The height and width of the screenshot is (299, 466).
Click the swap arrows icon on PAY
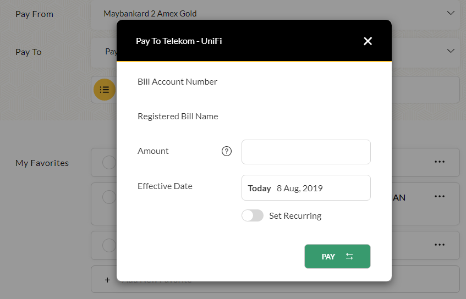point(349,257)
